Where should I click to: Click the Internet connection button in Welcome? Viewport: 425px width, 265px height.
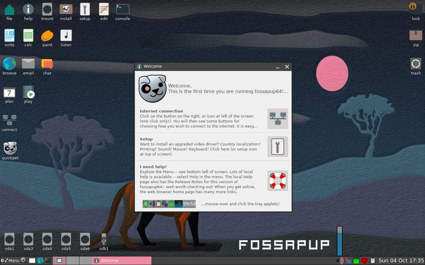[278, 119]
